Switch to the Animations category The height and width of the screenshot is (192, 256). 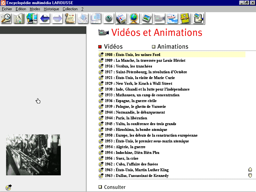(x=170, y=47)
